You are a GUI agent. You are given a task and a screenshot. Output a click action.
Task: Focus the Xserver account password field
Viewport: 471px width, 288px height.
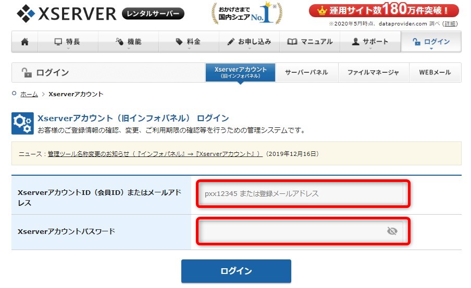[x=301, y=231]
